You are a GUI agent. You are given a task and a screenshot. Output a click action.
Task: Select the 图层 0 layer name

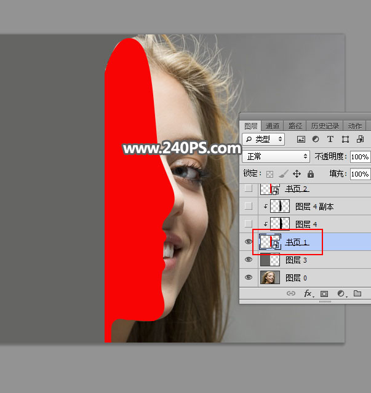(x=296, y=278)
